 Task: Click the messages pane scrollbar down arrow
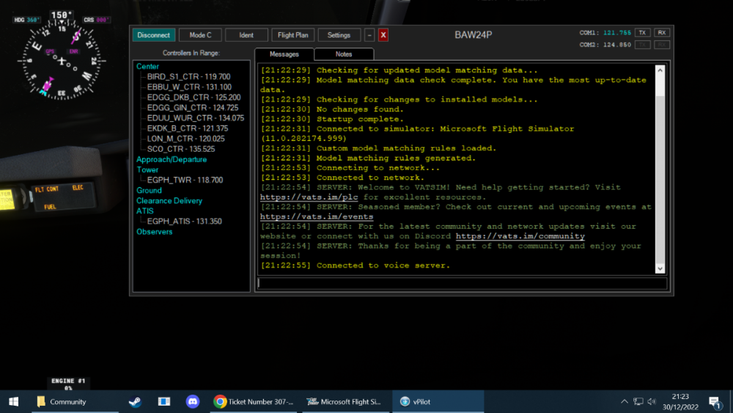tap(660, 268)
